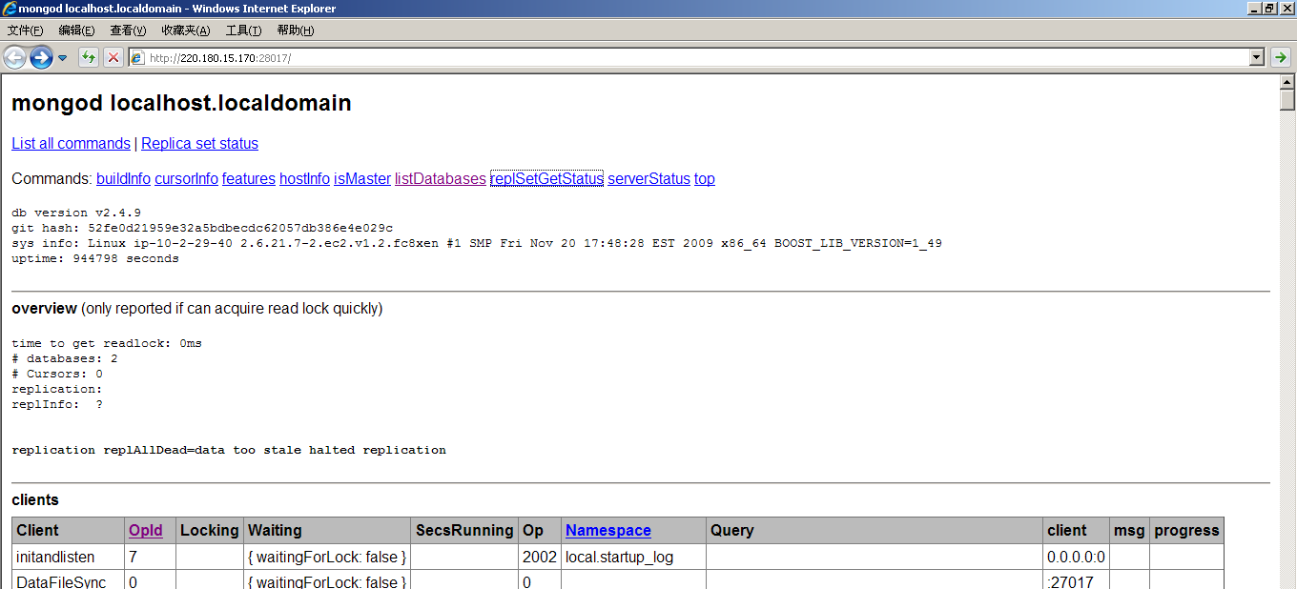This screenshot has width=1297, height=589.
Task: Click the 'Waiting' column header
Action: pos(327,531)
